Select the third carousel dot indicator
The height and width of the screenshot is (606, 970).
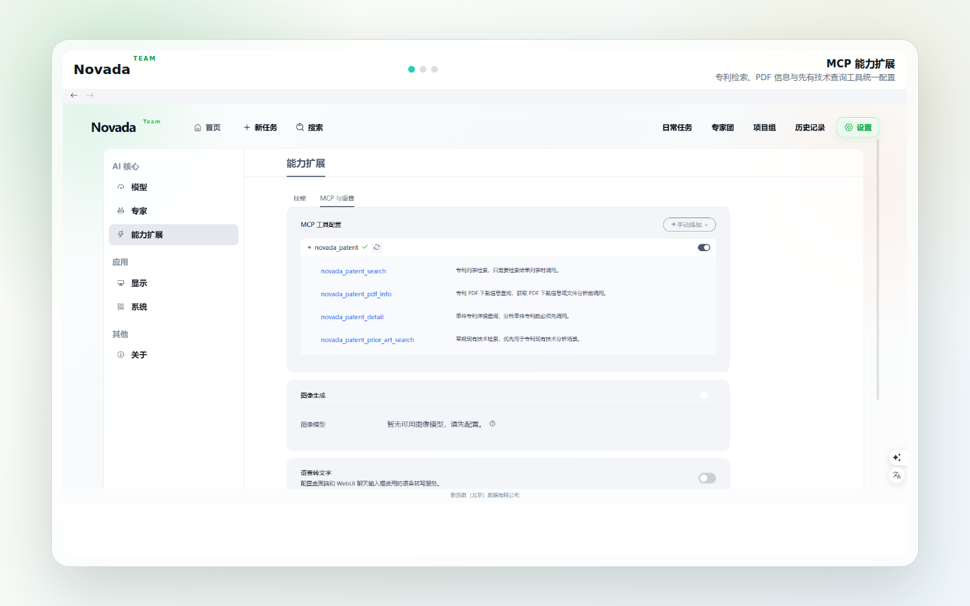coord(434,69)
